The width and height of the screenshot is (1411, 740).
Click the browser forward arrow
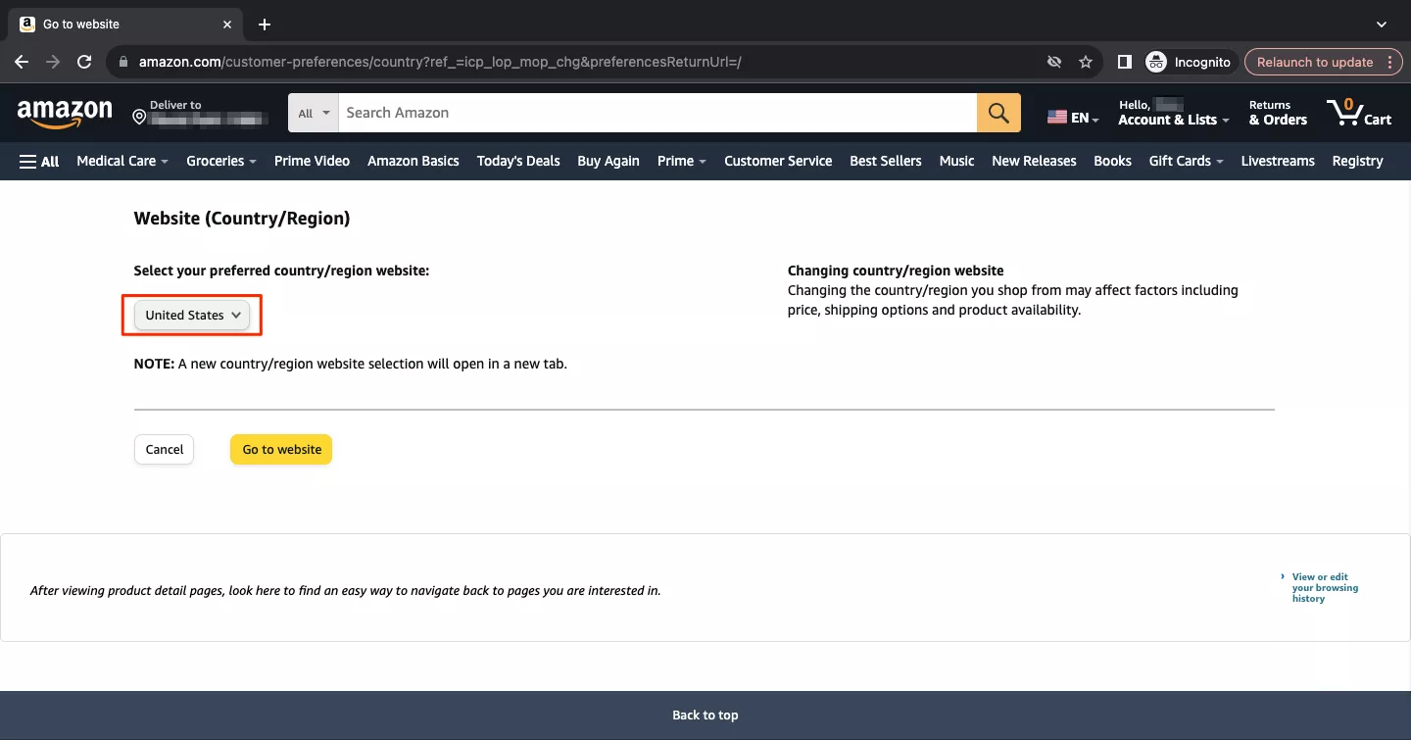53,62
